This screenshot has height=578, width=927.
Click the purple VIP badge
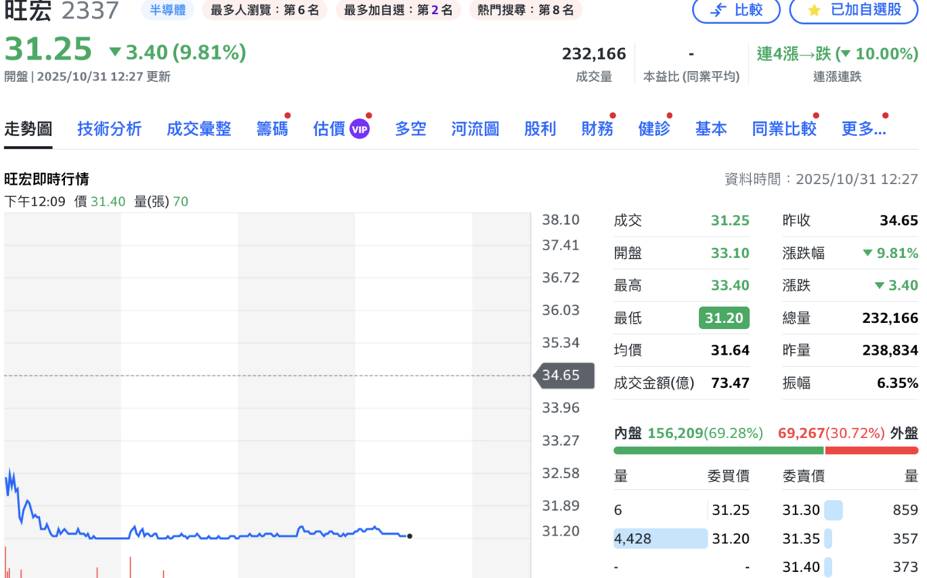coord(359,129)
